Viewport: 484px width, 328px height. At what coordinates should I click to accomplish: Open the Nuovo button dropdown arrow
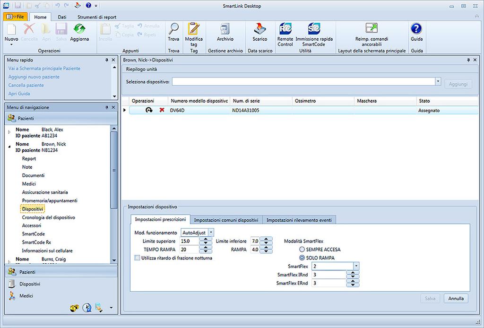[11, 44]
